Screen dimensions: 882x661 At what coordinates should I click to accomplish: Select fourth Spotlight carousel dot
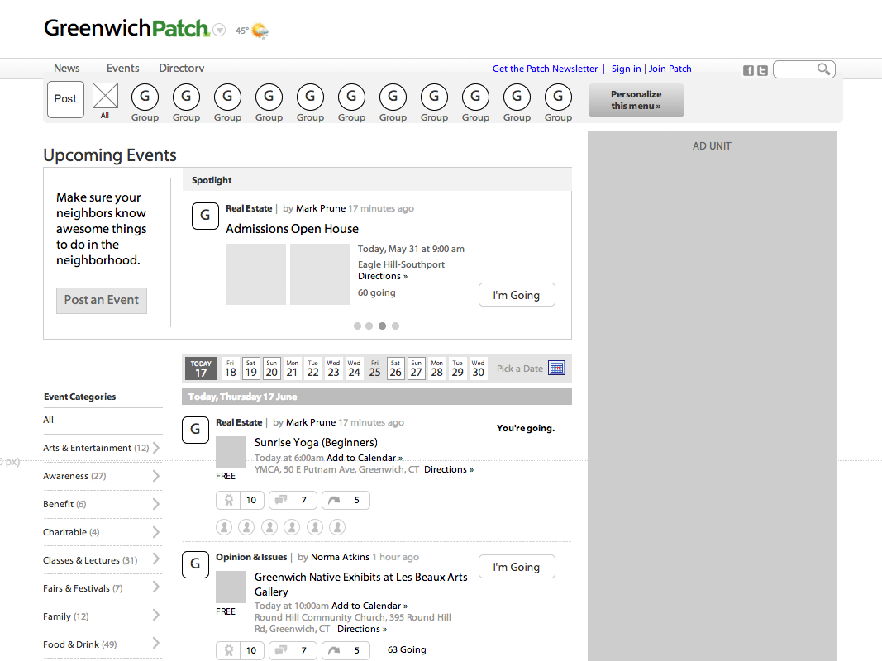[x=395, y=326]
